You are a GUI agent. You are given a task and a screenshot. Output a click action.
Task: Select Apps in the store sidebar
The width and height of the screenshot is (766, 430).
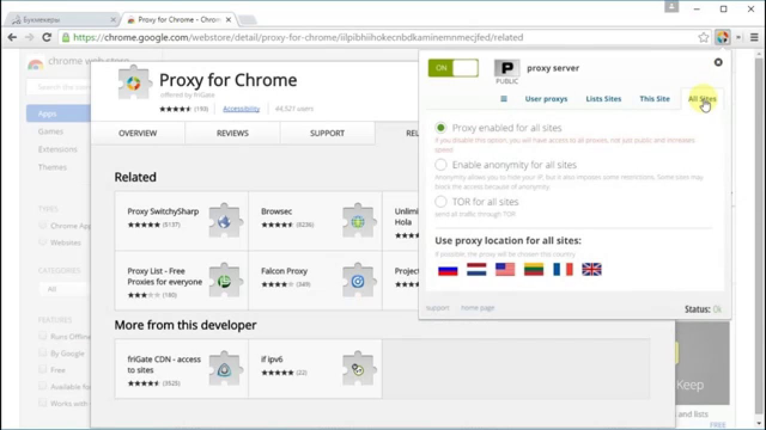point(59,113)
